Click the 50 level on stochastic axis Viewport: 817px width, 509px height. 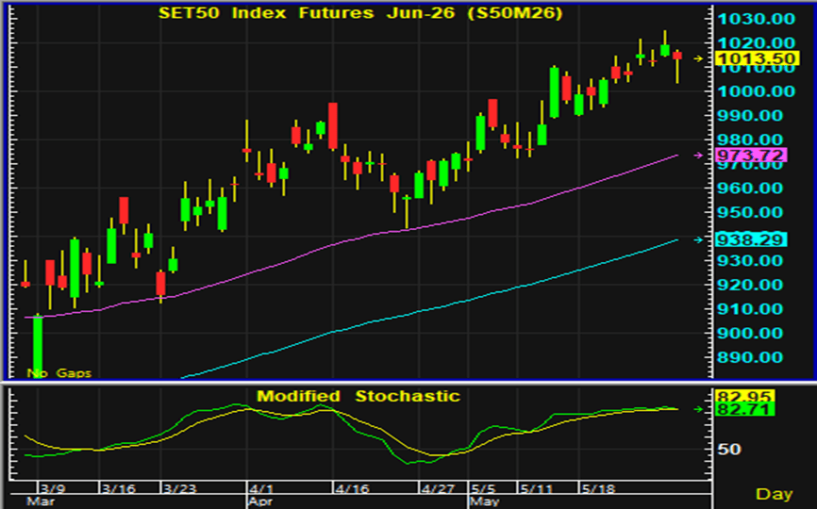[x=729, y=450]
